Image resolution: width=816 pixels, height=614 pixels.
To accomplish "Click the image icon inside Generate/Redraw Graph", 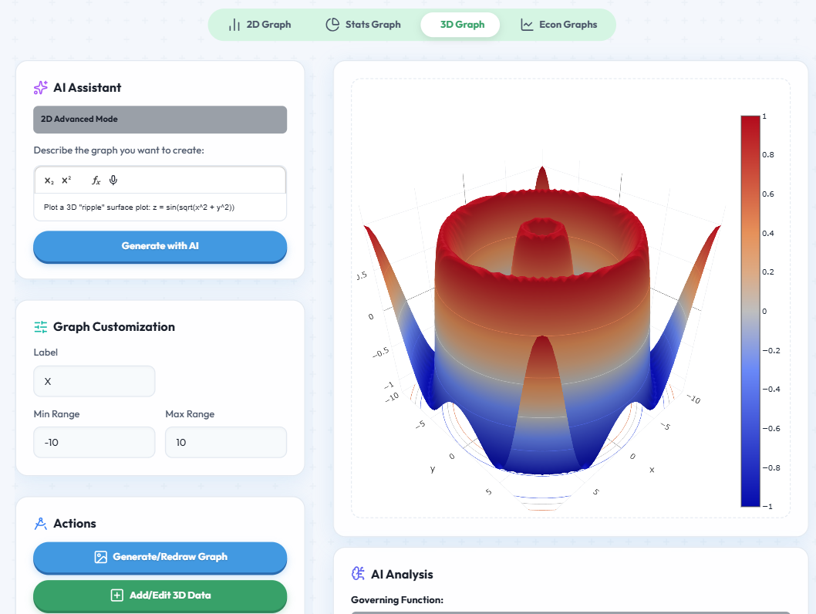I will (x=99, y=556).
